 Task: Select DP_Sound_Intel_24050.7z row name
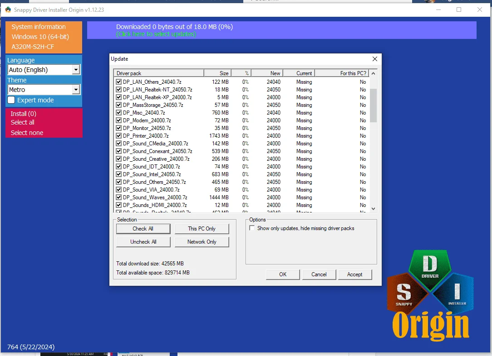coord(152,174)
